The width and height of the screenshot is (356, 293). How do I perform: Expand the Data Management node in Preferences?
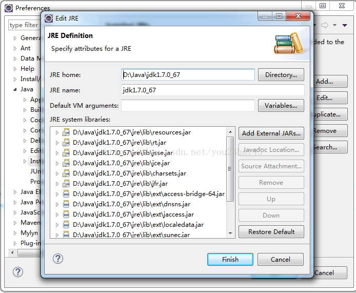coord(15,58)
